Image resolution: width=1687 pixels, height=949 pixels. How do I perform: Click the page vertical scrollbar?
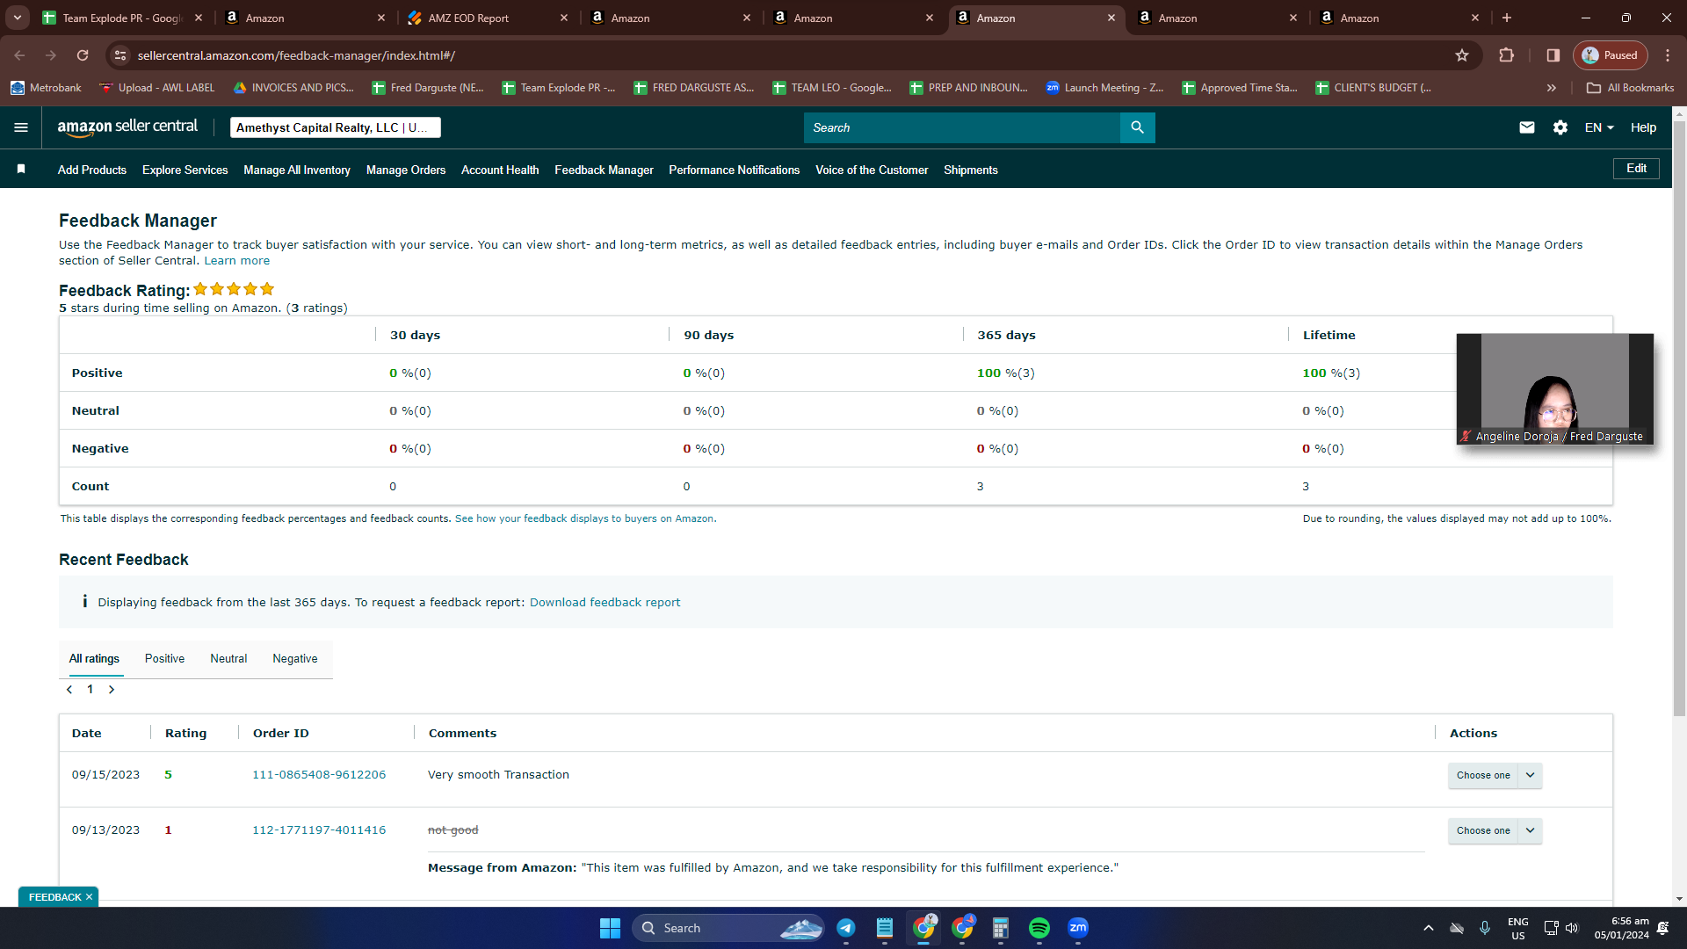[1679, 417]
